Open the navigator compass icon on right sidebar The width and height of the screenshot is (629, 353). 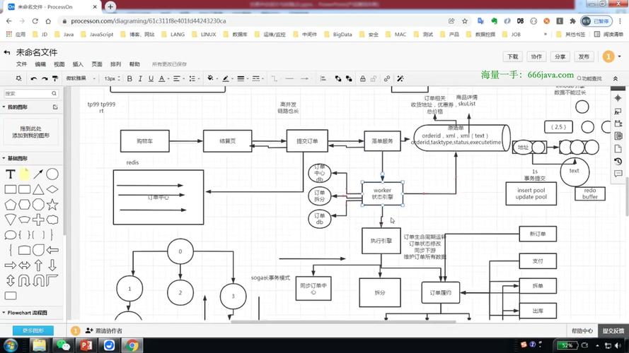tap(618, 99)
